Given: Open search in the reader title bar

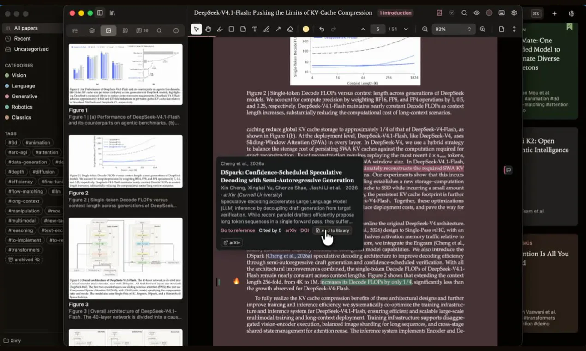Looking at the screenshot, I should [x=464, y=13].
